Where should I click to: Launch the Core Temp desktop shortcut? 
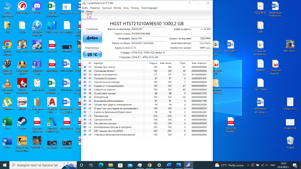[x=22, y=46]
